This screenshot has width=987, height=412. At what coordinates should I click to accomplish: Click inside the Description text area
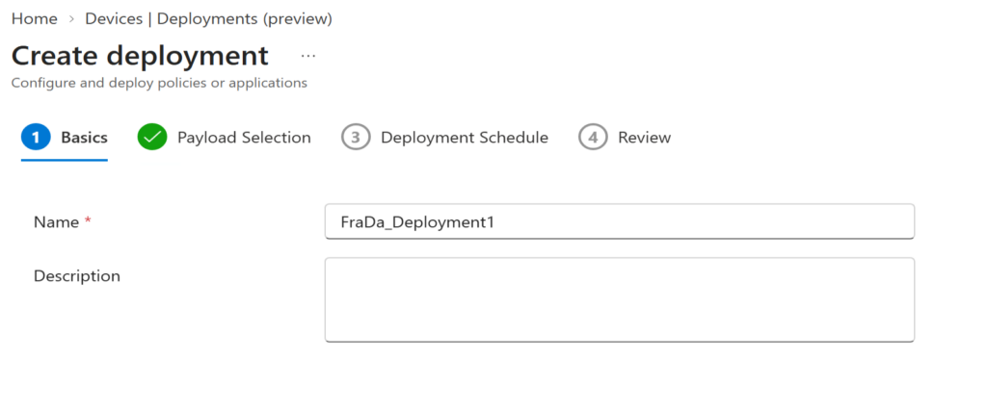(x=620, y=299)
